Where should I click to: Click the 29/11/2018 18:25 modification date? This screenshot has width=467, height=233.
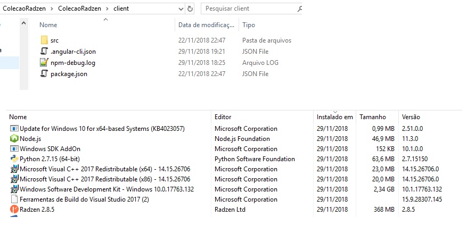tap(202, 63)
